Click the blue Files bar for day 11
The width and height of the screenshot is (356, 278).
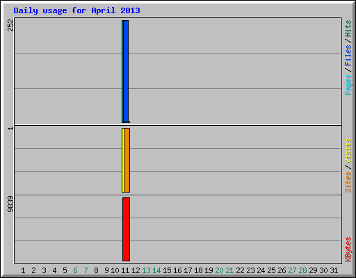coord(126,71)
